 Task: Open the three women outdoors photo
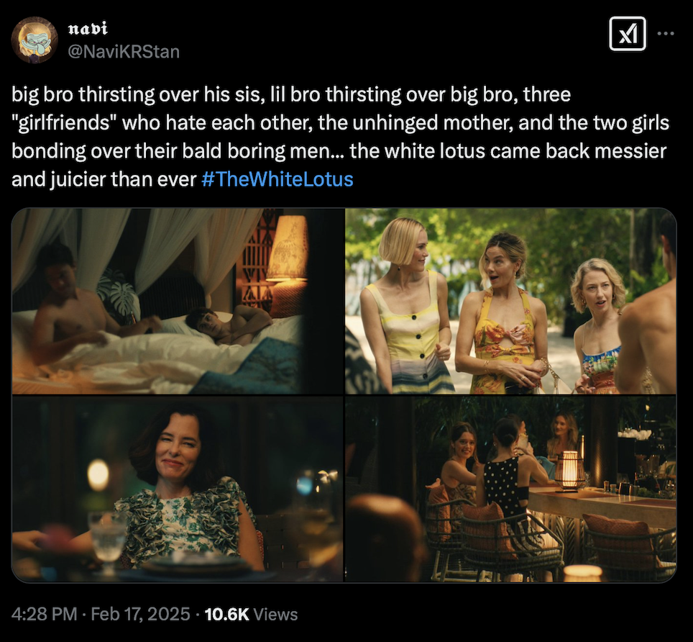tap(510, 301)
